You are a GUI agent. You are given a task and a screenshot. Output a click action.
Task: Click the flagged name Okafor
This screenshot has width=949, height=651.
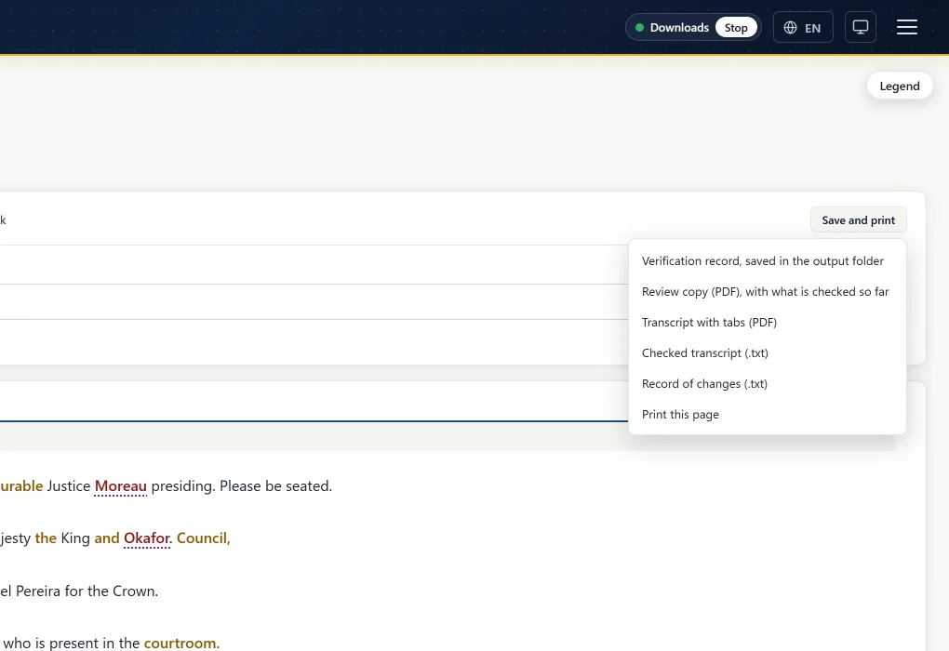point(147,538)
